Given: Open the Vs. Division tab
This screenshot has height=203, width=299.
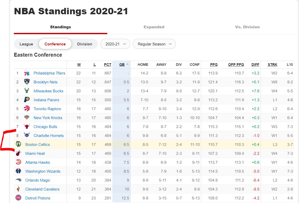Looking at the screenshot, I should (x=247, y=27).
